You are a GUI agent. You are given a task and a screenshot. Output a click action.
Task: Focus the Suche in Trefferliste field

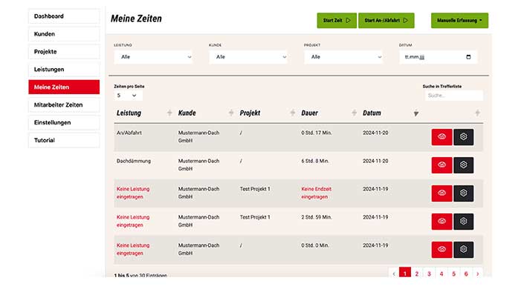(x=454, y=96)
